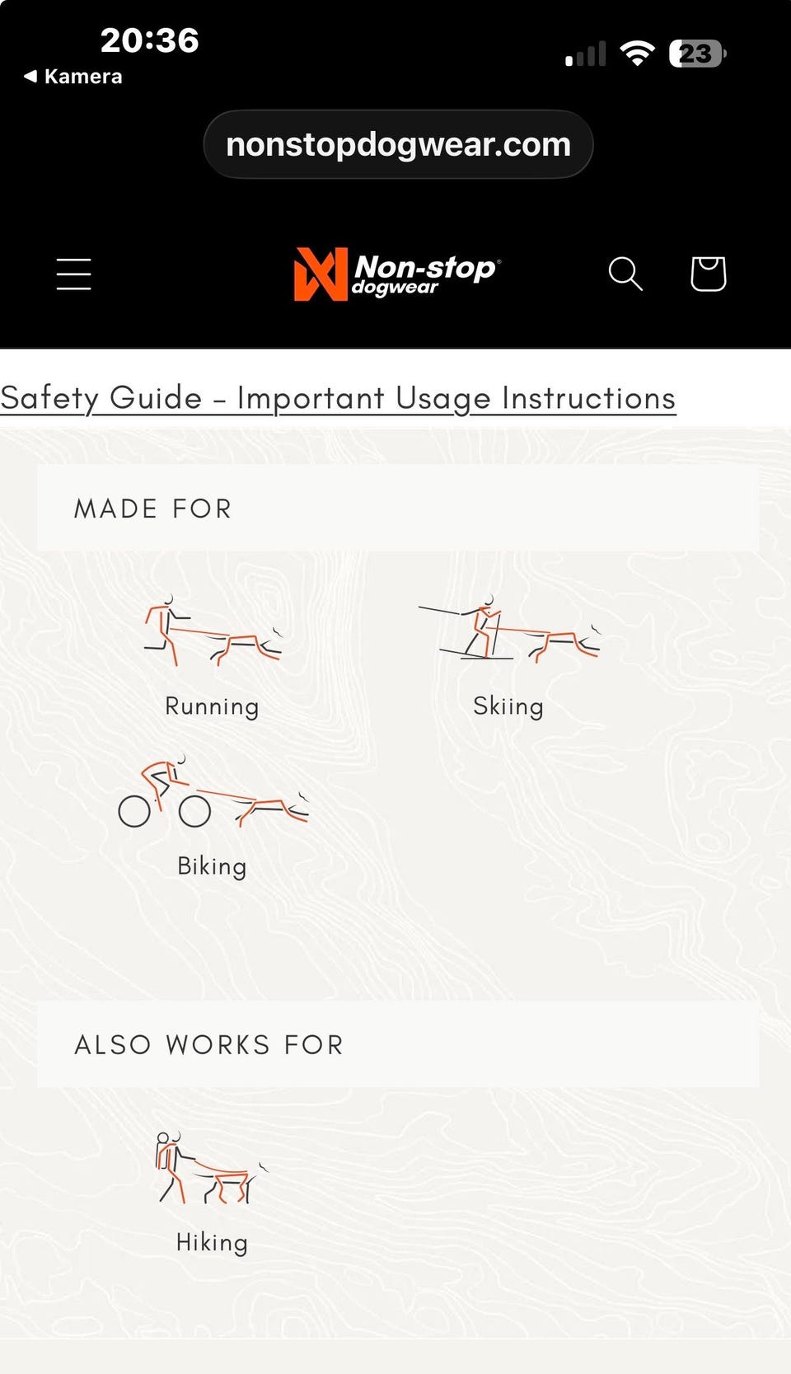Tap the ALSO WORKS FOR heading

(209, 1044)
